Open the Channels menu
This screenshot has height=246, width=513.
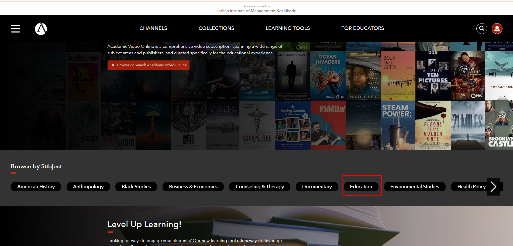point(153,28)
